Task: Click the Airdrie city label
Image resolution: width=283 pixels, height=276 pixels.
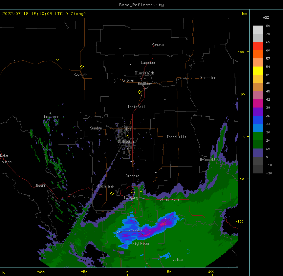Action: point(132,176)
